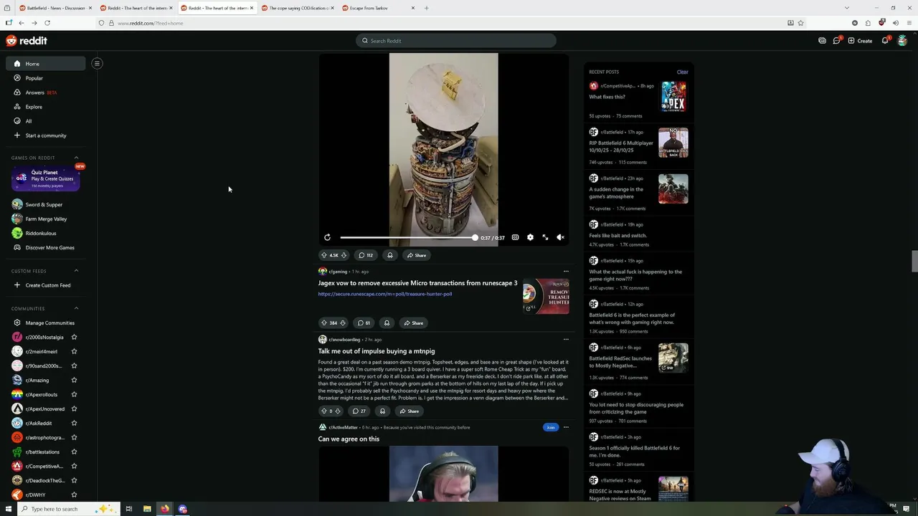Give award to the video post

pyautogui.click(x=390, y=255)
